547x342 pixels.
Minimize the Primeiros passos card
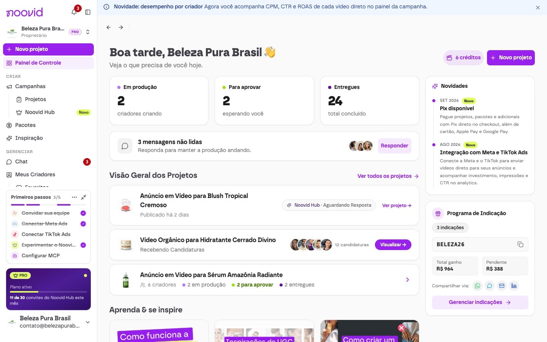tap(84, 197)
